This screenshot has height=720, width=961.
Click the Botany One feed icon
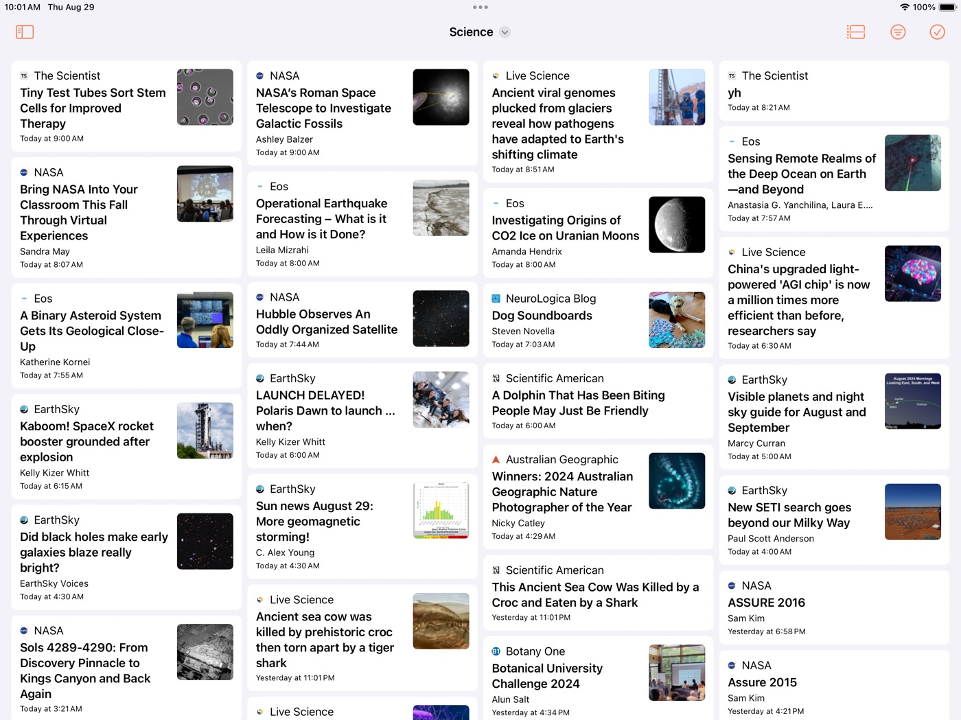[496, 651]
